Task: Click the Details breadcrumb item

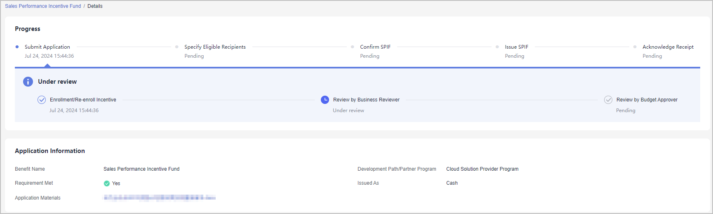Action: (x=95, y=6)
